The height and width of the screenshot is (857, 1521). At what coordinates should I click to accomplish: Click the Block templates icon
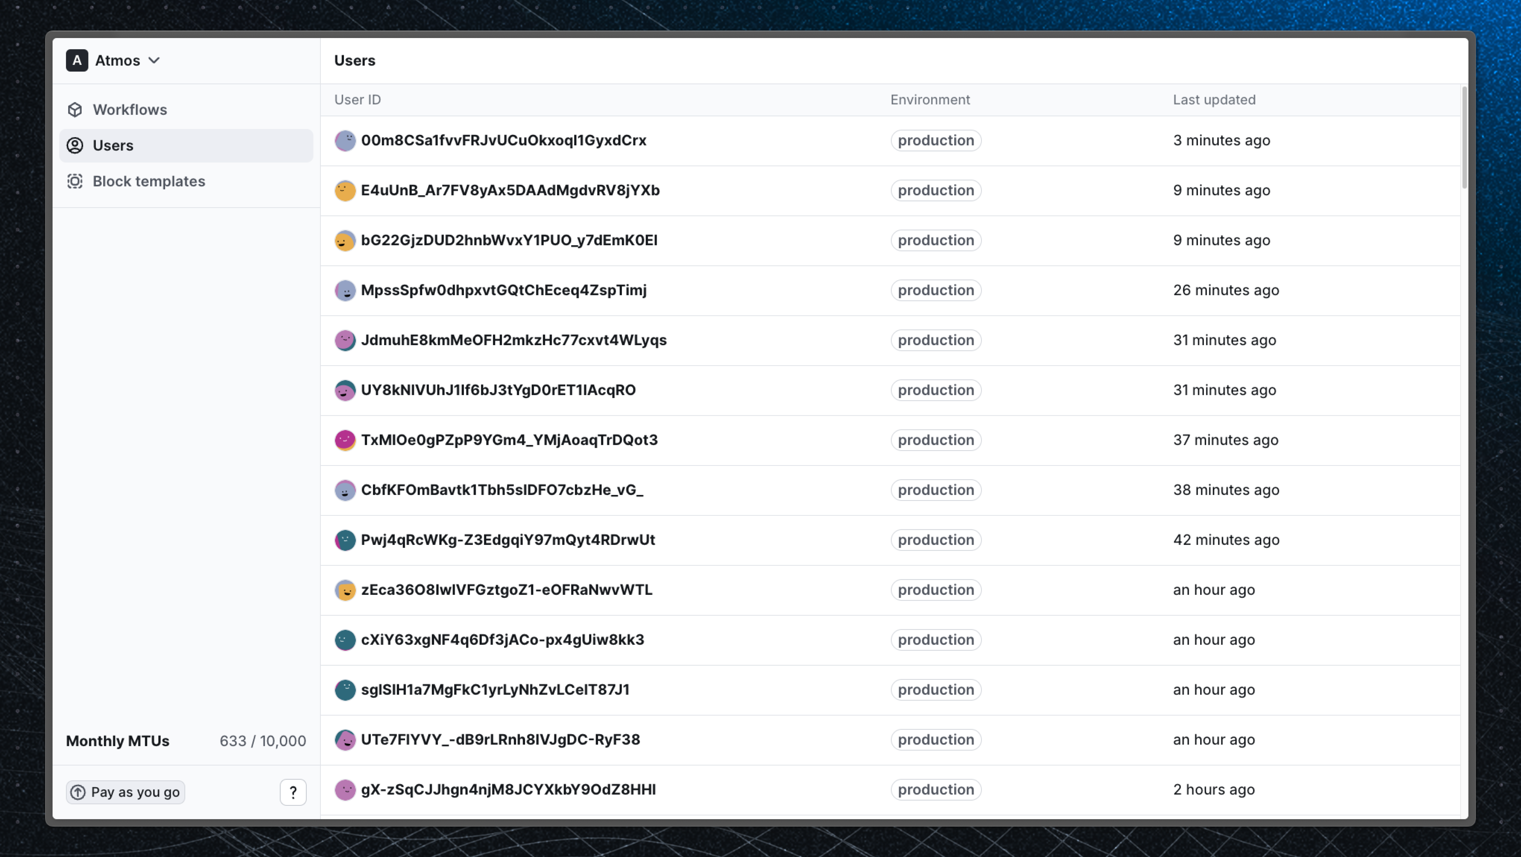[x=75, y=181]
